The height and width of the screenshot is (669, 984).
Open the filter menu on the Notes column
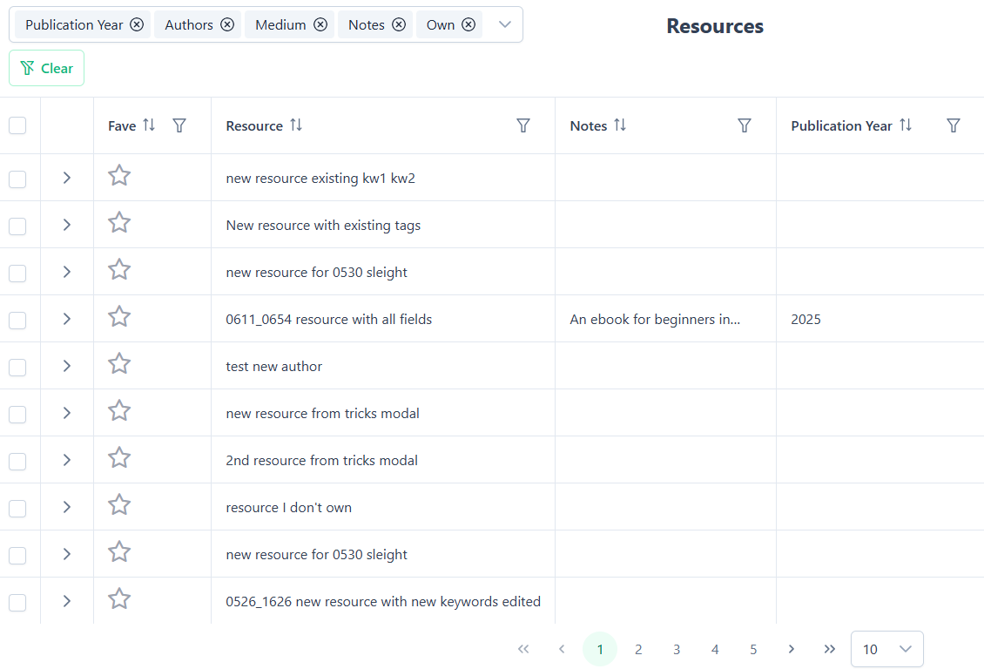point(745,125)
